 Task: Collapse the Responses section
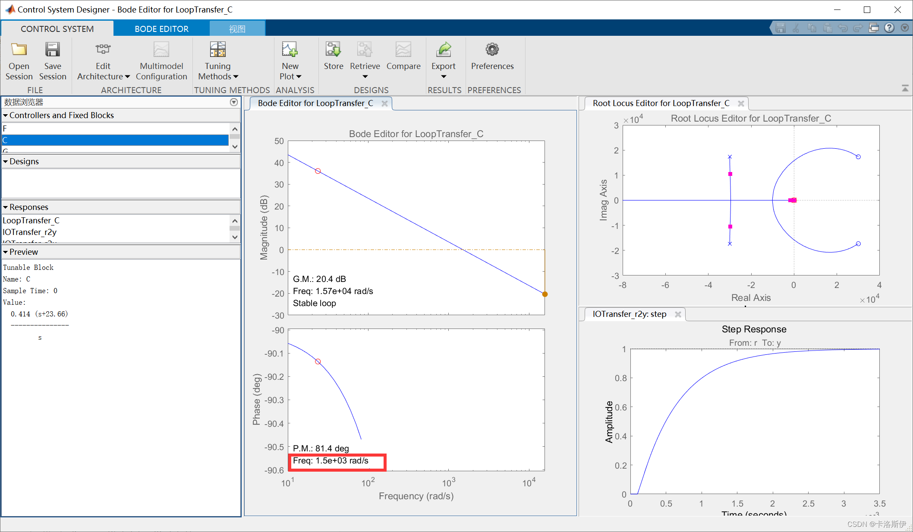coord(6,207)
